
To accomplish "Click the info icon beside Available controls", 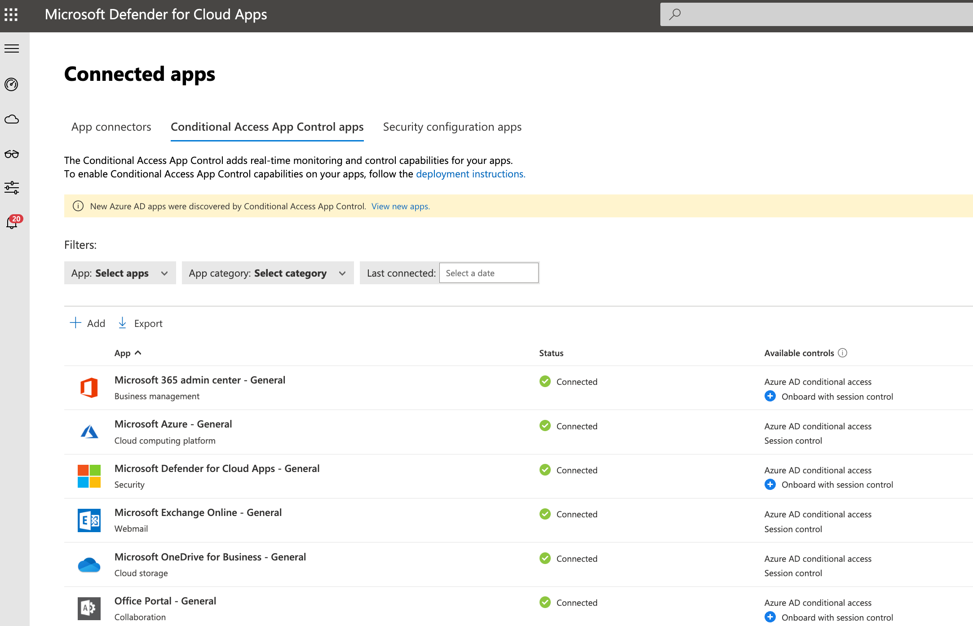I will pyautogui.click(x=843, y=353).
